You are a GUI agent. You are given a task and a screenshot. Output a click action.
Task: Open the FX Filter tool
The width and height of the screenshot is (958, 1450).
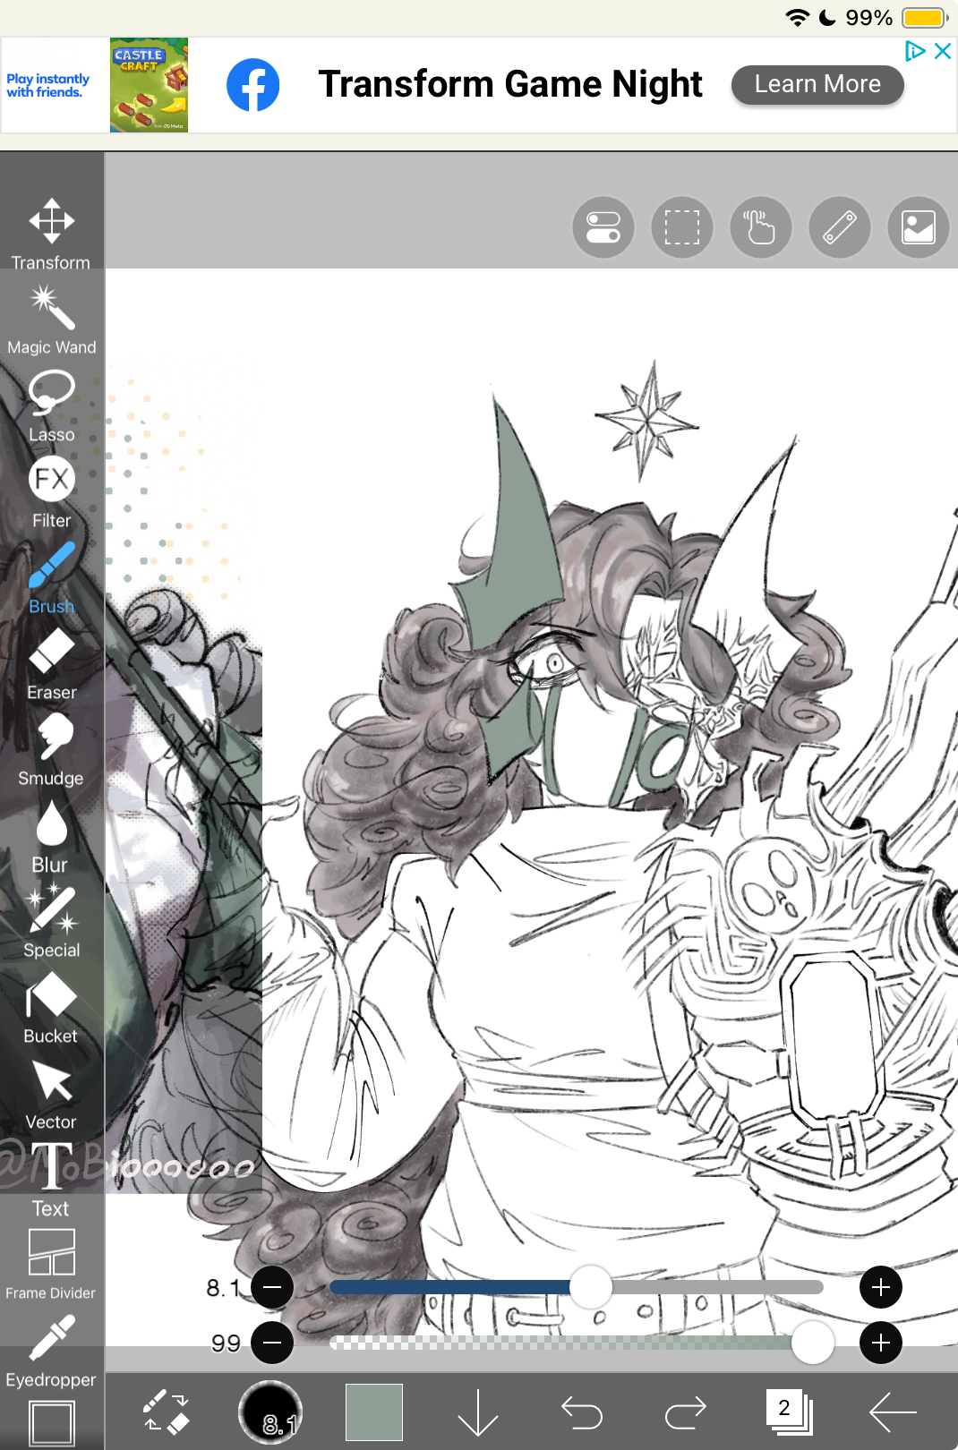(51, 491)
